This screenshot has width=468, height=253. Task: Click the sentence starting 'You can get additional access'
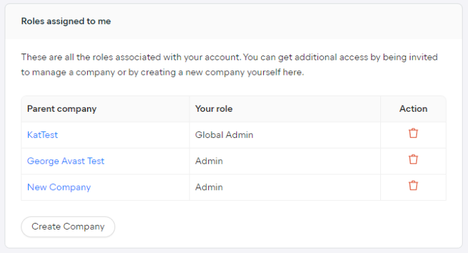[x=229, y=65]
